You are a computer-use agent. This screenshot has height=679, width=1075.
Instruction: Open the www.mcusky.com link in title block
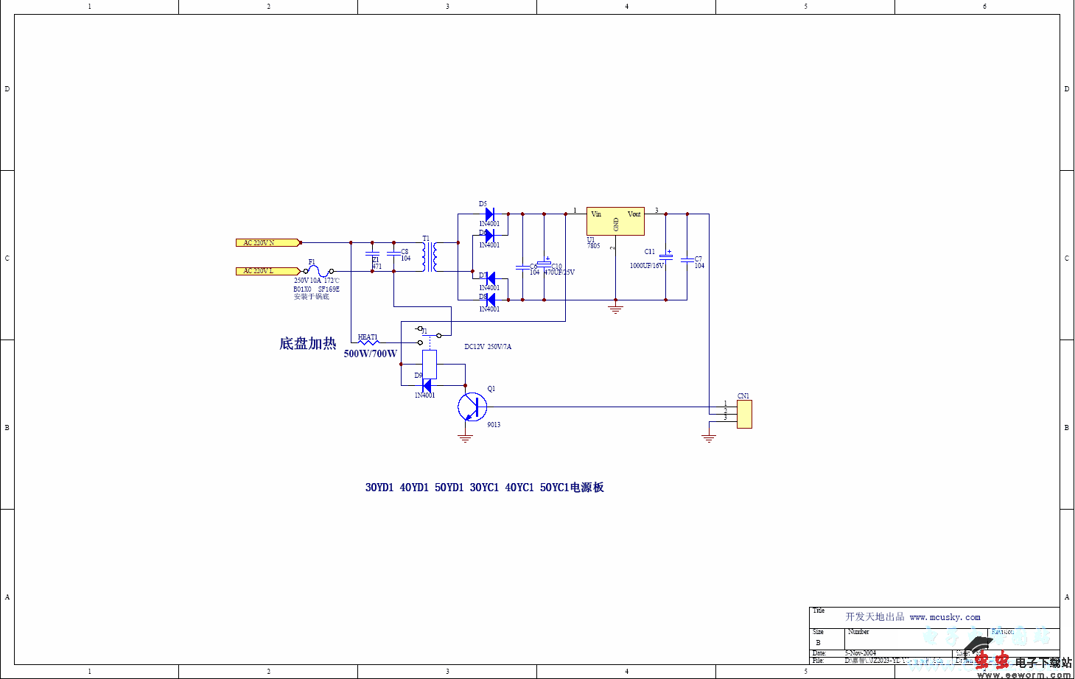[x=945, y=617]
